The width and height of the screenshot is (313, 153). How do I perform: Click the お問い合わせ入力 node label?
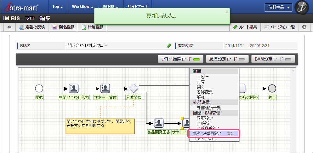point(74,97)
